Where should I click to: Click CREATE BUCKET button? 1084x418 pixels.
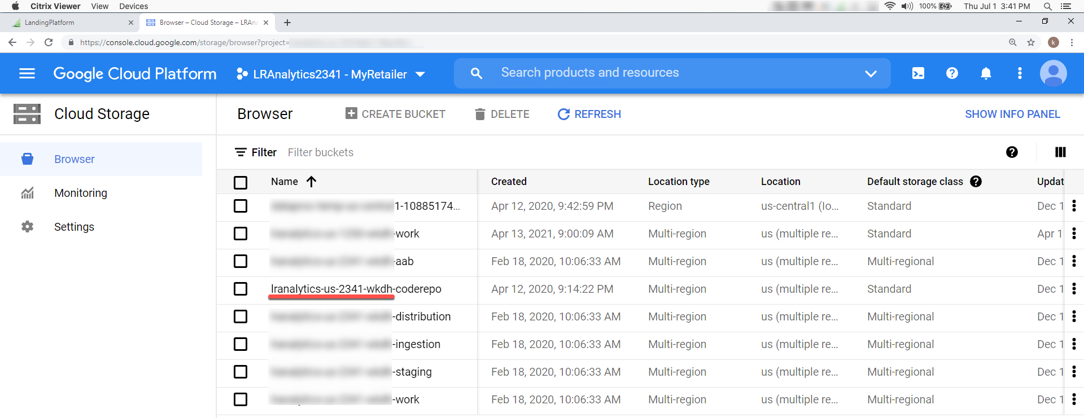(x=395, y=114)
